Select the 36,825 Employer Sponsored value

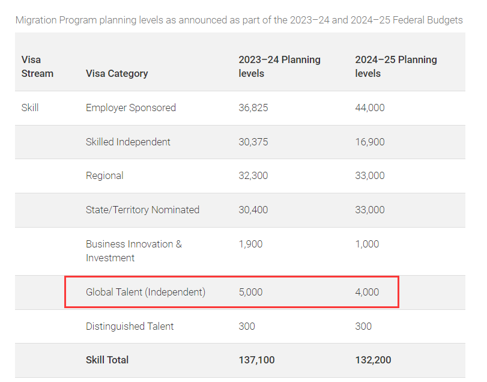[253, 108]
